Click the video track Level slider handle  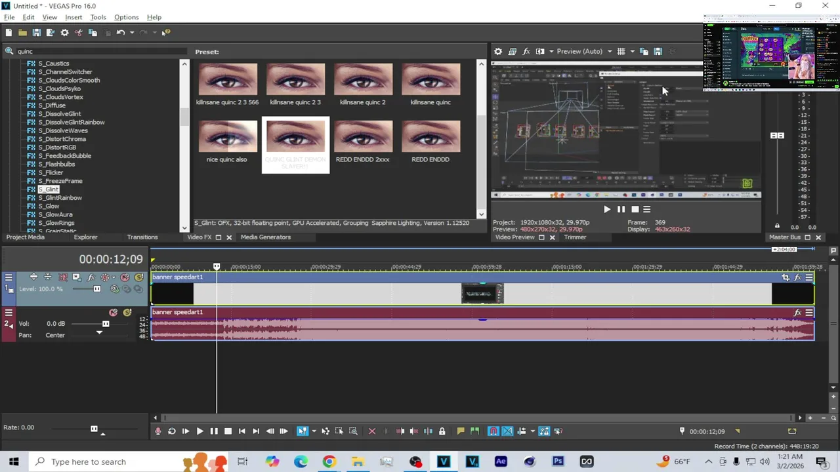click(97, 289)
